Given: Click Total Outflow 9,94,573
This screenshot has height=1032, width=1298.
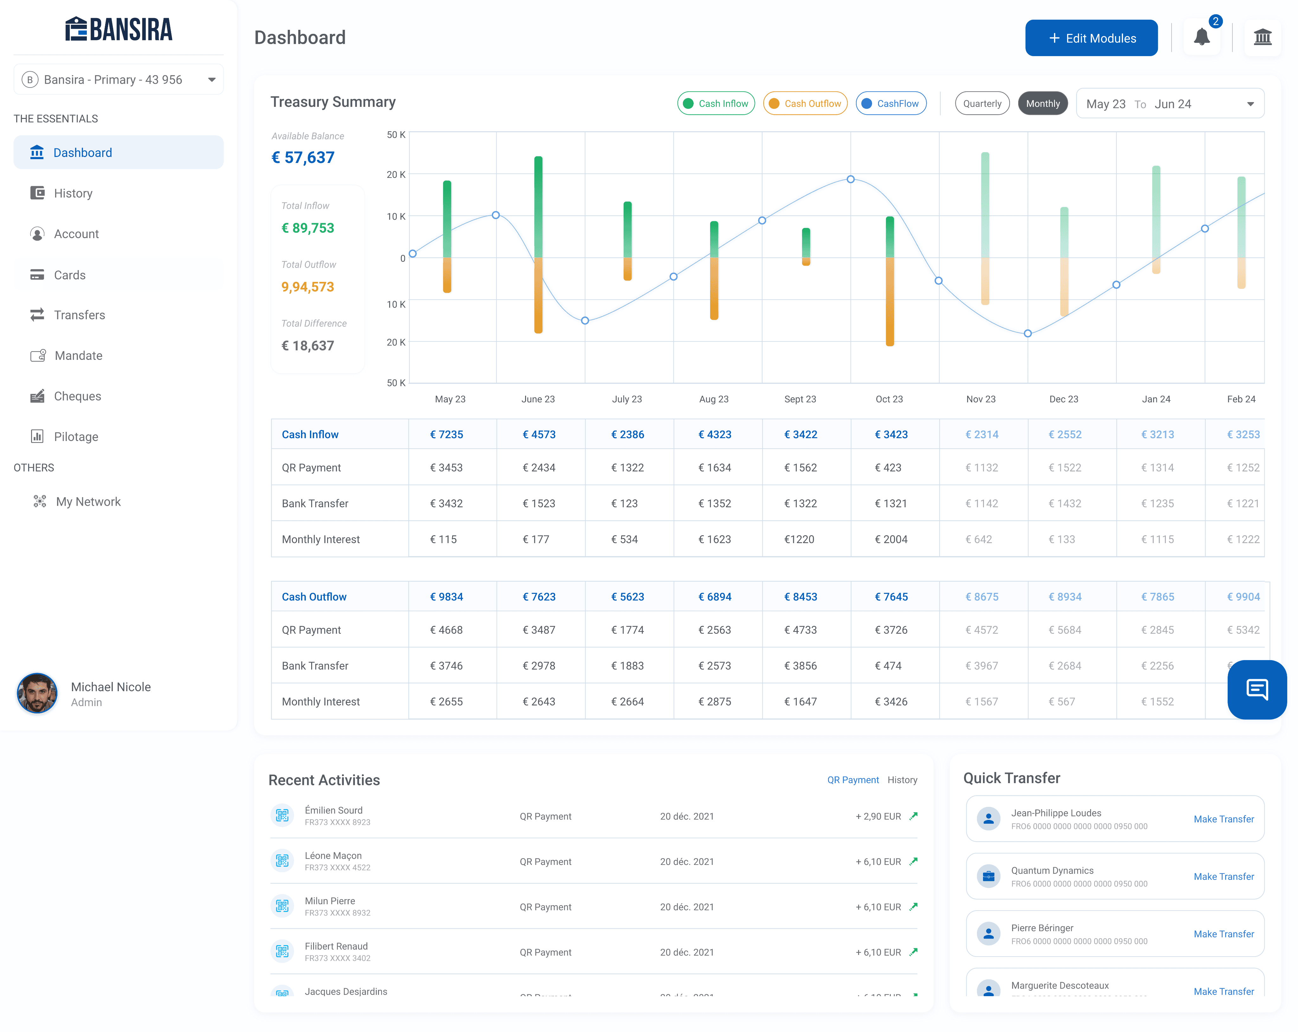Looking at the screenshot, I should (x=307, y=286).
